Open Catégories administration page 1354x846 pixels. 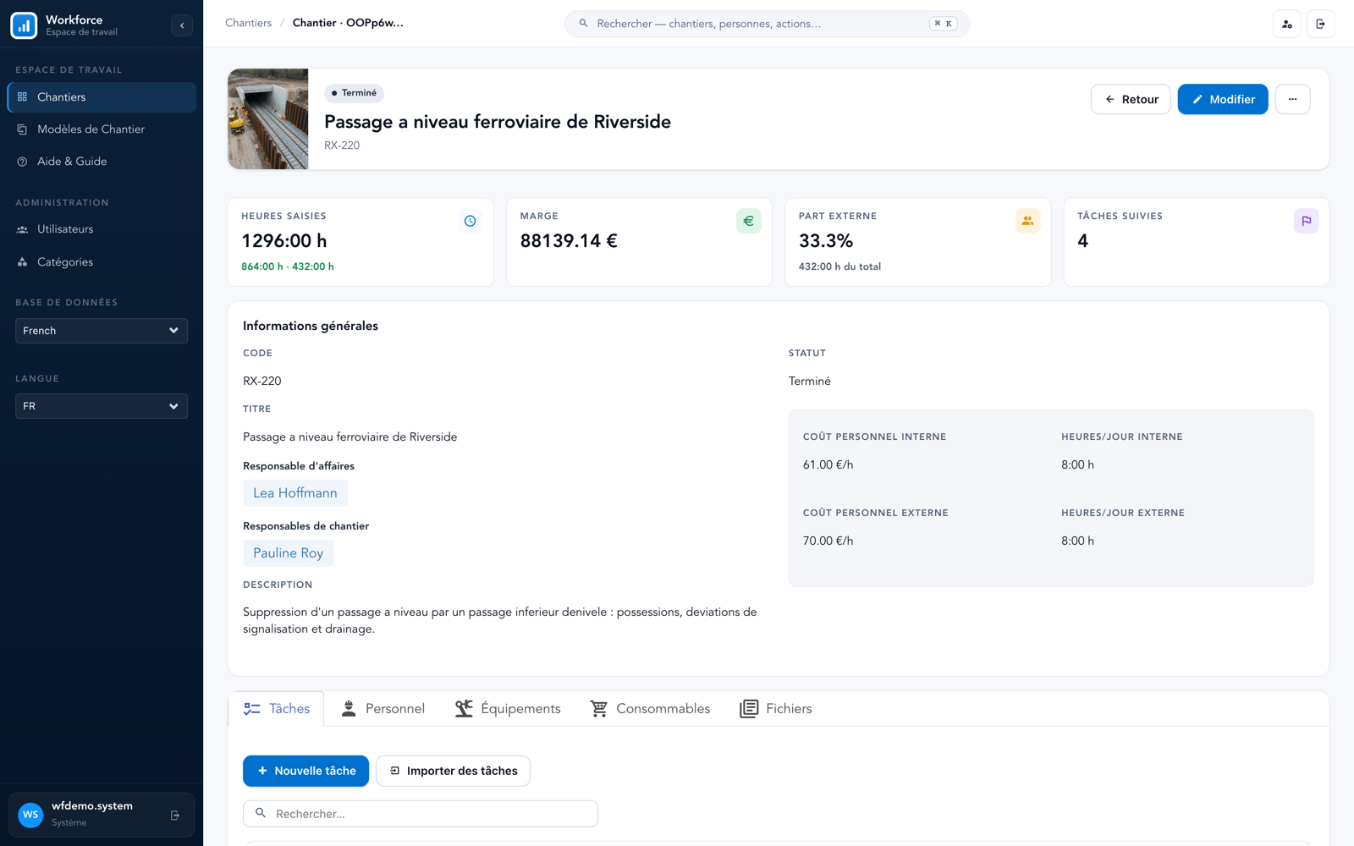[102, 262]
